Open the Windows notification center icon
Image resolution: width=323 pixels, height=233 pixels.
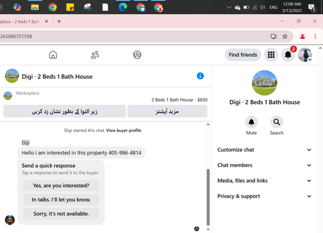tap(311, 8)
